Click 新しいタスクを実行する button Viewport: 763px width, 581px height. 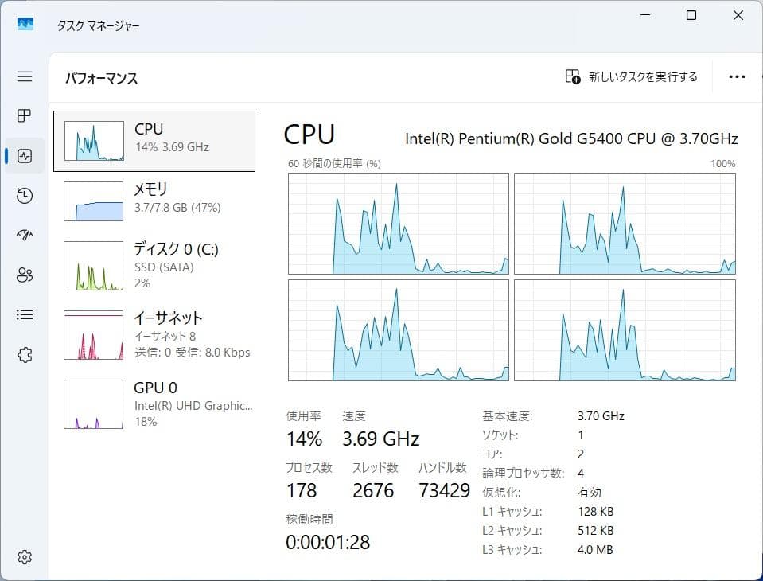[x=633, y=76]
